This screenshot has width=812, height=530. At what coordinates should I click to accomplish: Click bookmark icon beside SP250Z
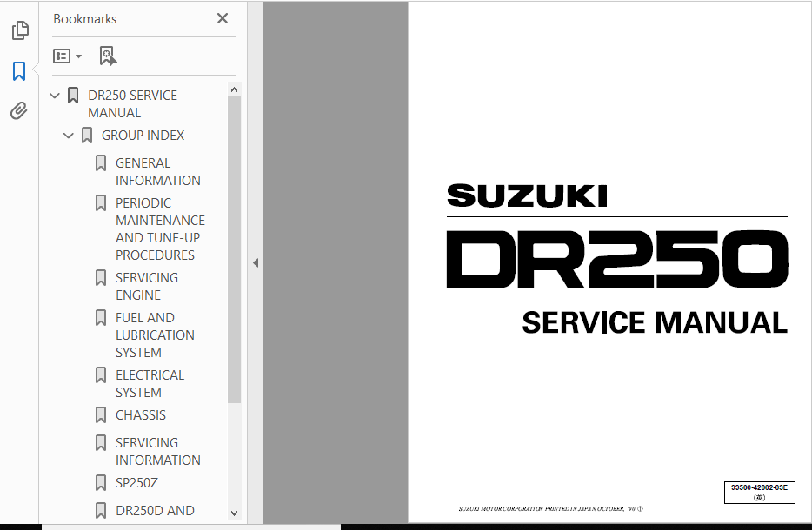(101, 483)
